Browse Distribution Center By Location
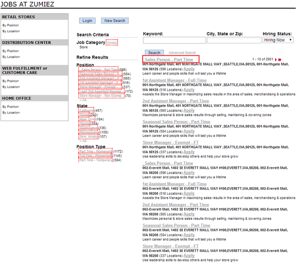Viewport: 301px width, 264px height. [x=11, y=57]
